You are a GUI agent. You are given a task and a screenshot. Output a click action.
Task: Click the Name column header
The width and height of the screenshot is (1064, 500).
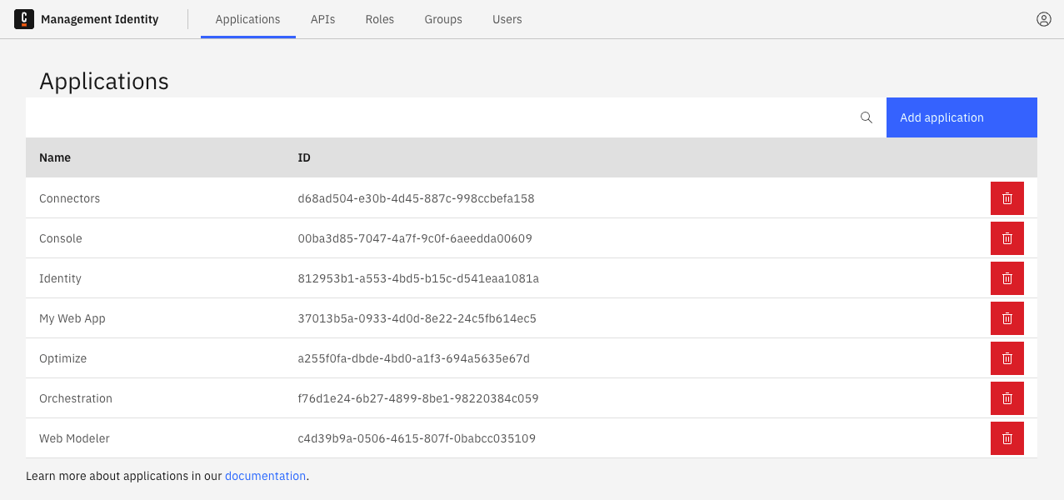click(55, 157)
